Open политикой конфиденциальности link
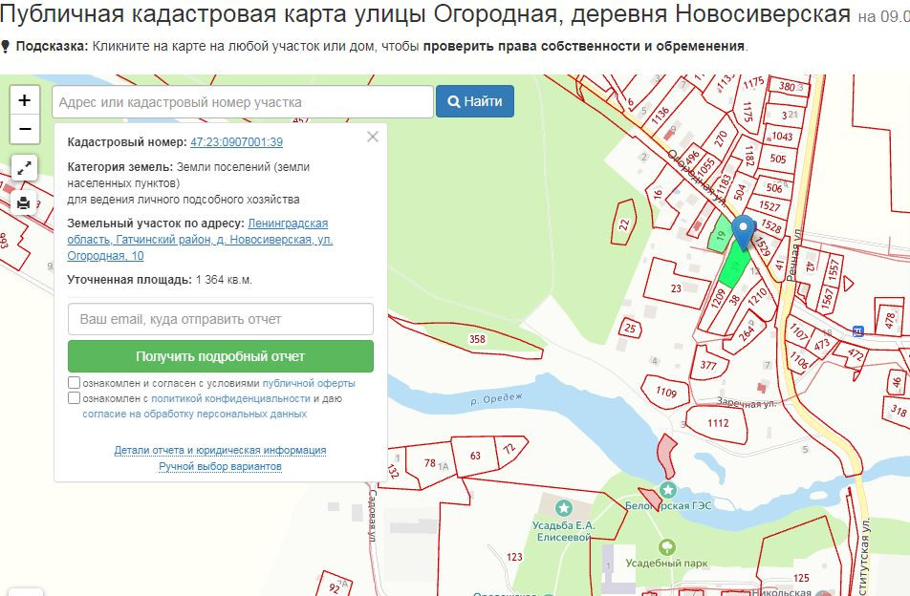Image resolution: width=910 pixels, height=596 pixels. pos(230,399)
